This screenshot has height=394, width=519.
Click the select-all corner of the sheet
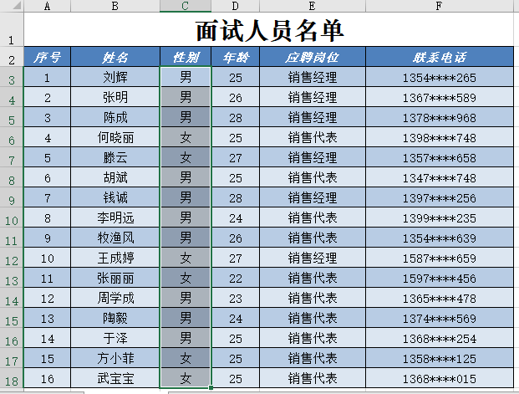click(11, 7)
